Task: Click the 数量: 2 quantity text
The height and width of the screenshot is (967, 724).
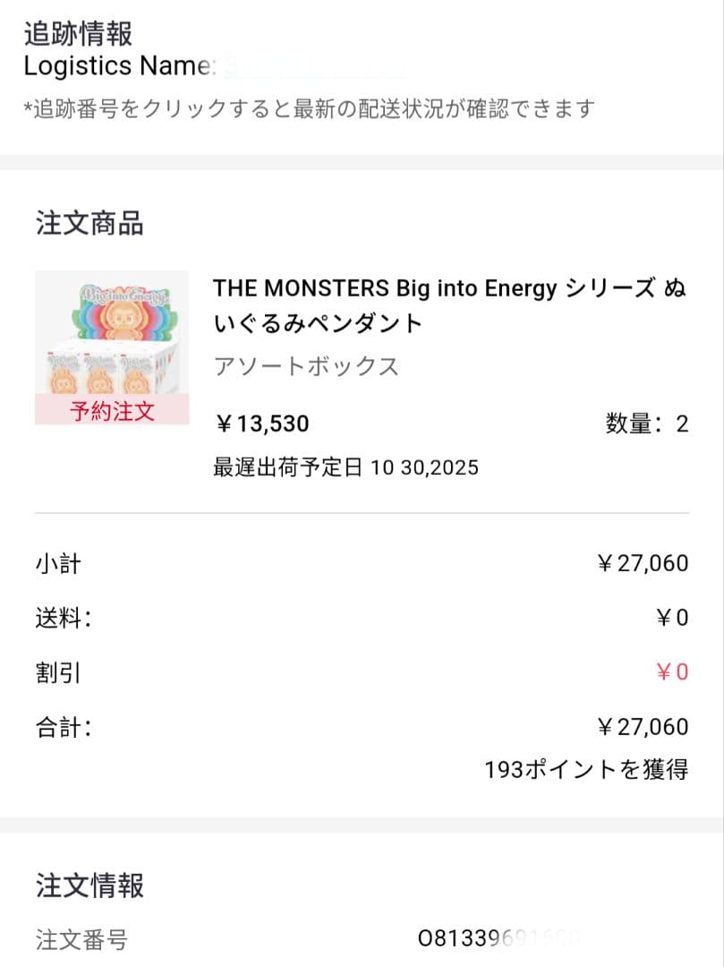Action: (x=646, y=424)
